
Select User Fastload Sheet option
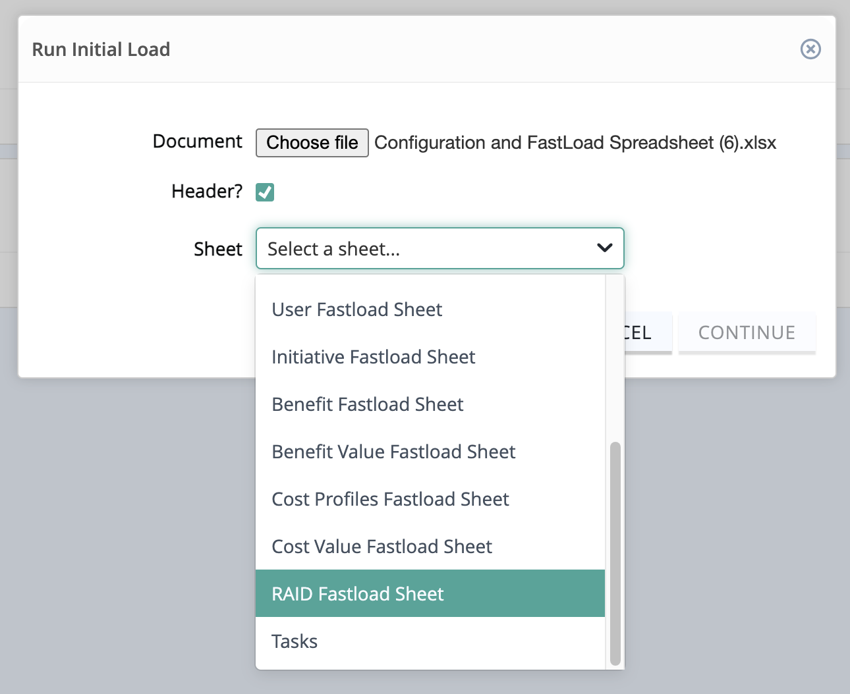pos(430,309)
